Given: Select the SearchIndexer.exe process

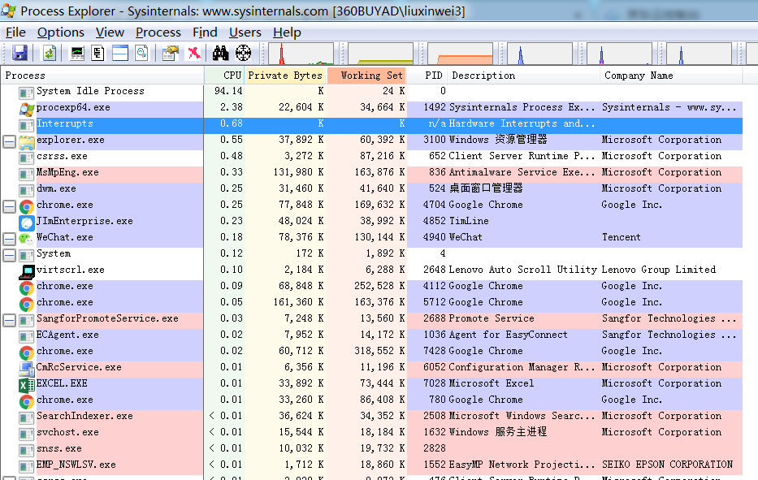Looking at the screenshot, I should (371, 416).
